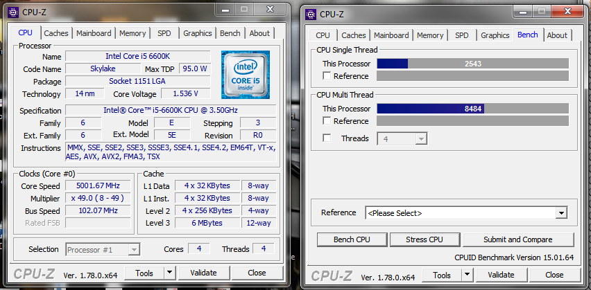Viewport: 591px width, 290px height.
Task: Open About tab in left CPU-Z window
Action: (x=259, y=33)
